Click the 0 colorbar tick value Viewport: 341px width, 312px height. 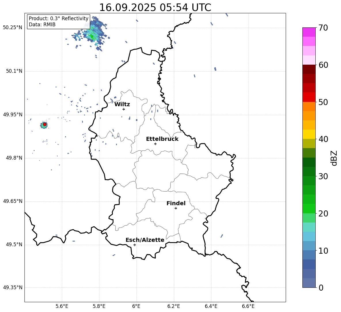tap(321, 288)
